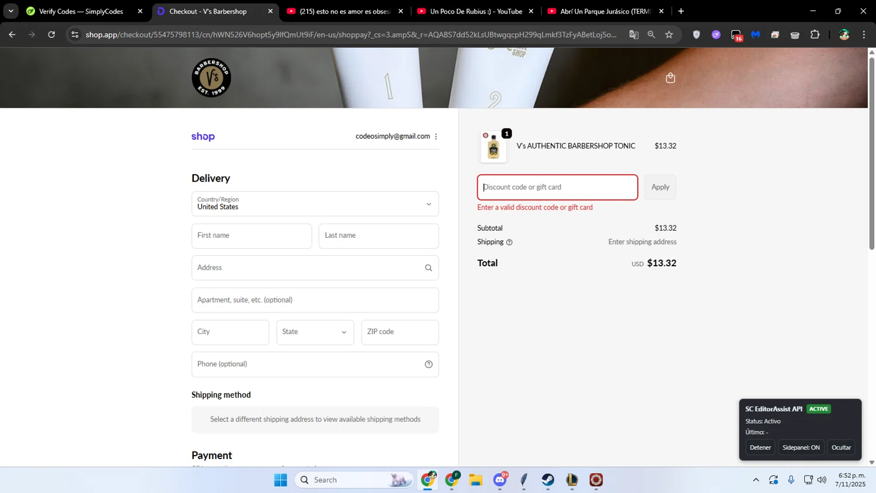Close the Verify Codes tab
The width and height of the screenshot is (876, 493).
140,11
